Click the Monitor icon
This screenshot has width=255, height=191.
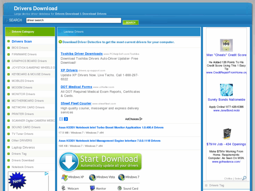click(x=92, y=188)
